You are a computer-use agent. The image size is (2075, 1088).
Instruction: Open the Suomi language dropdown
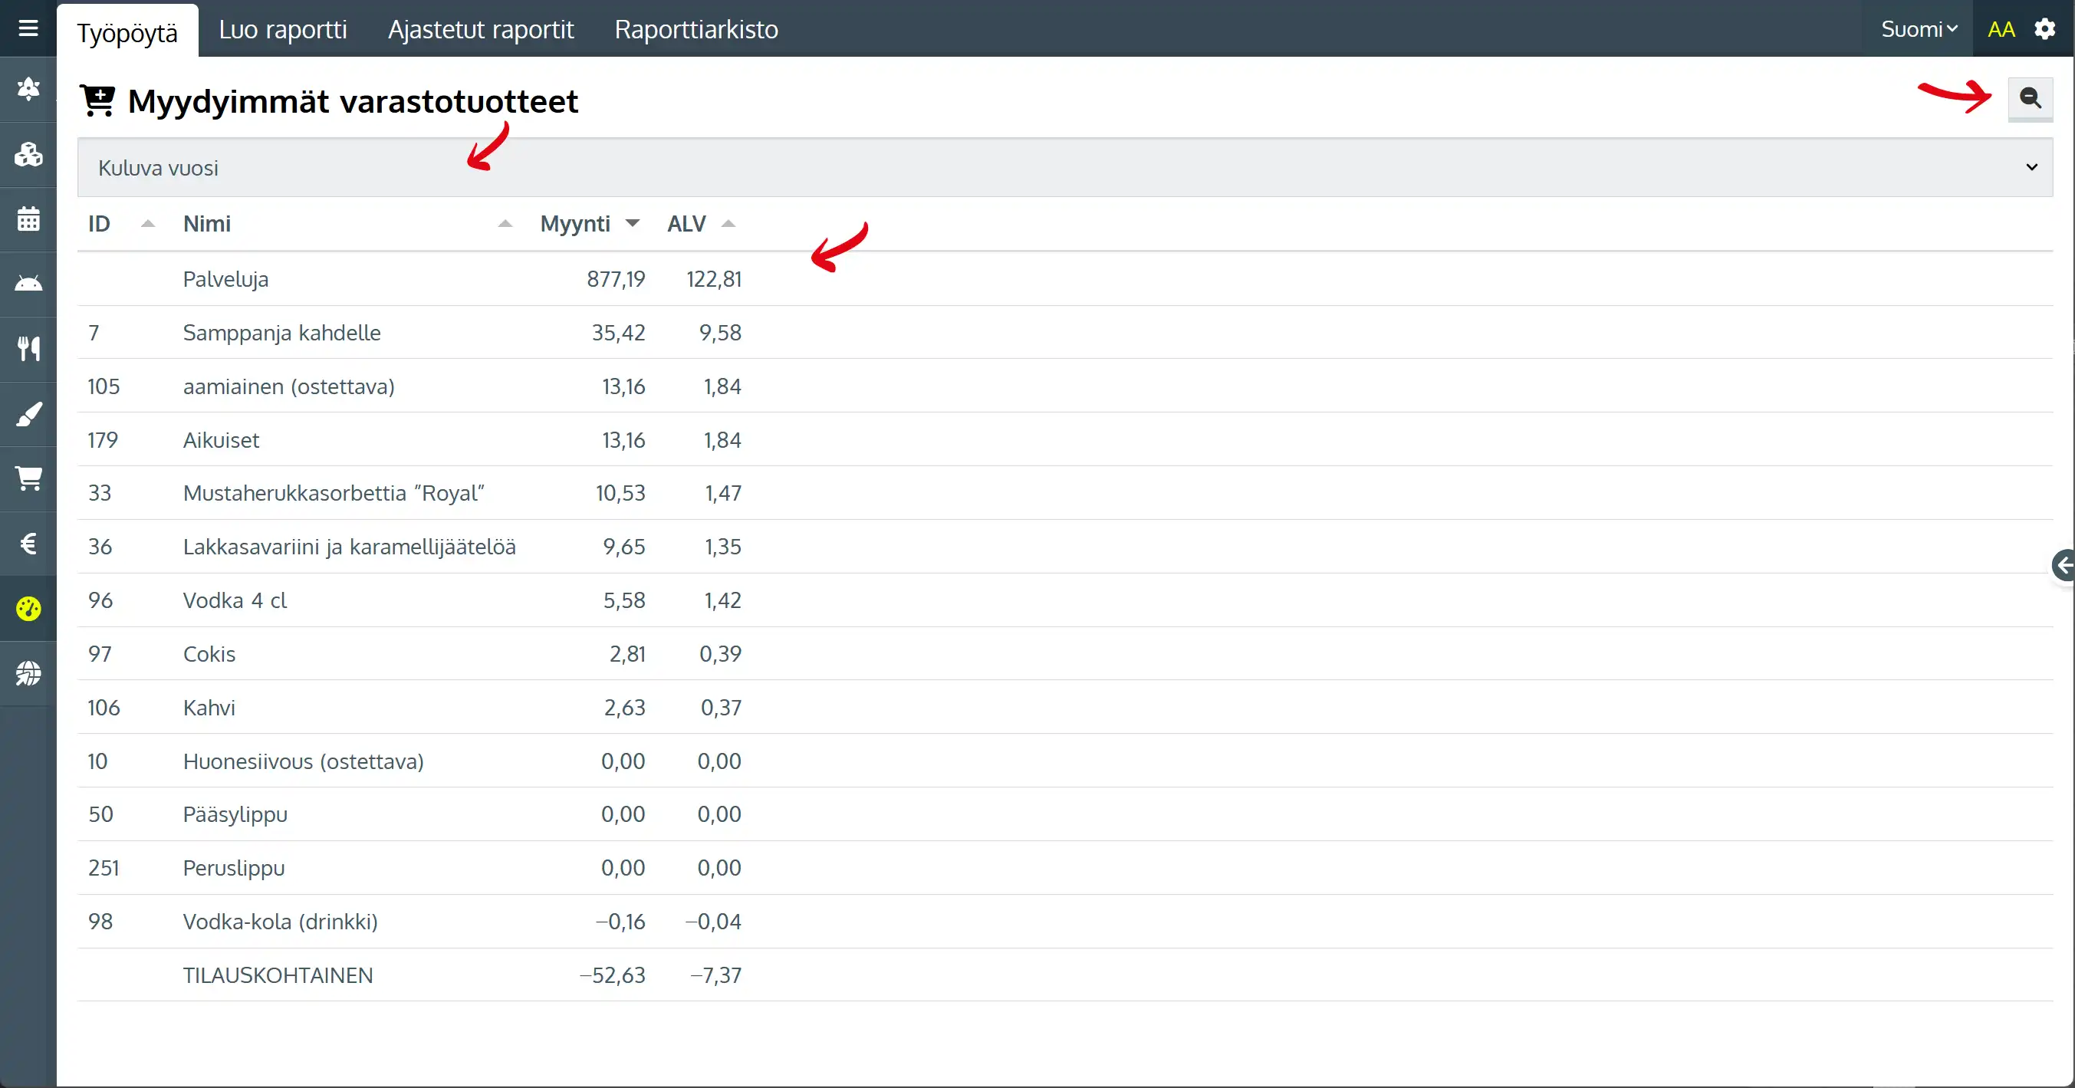tap(1919, 30)
